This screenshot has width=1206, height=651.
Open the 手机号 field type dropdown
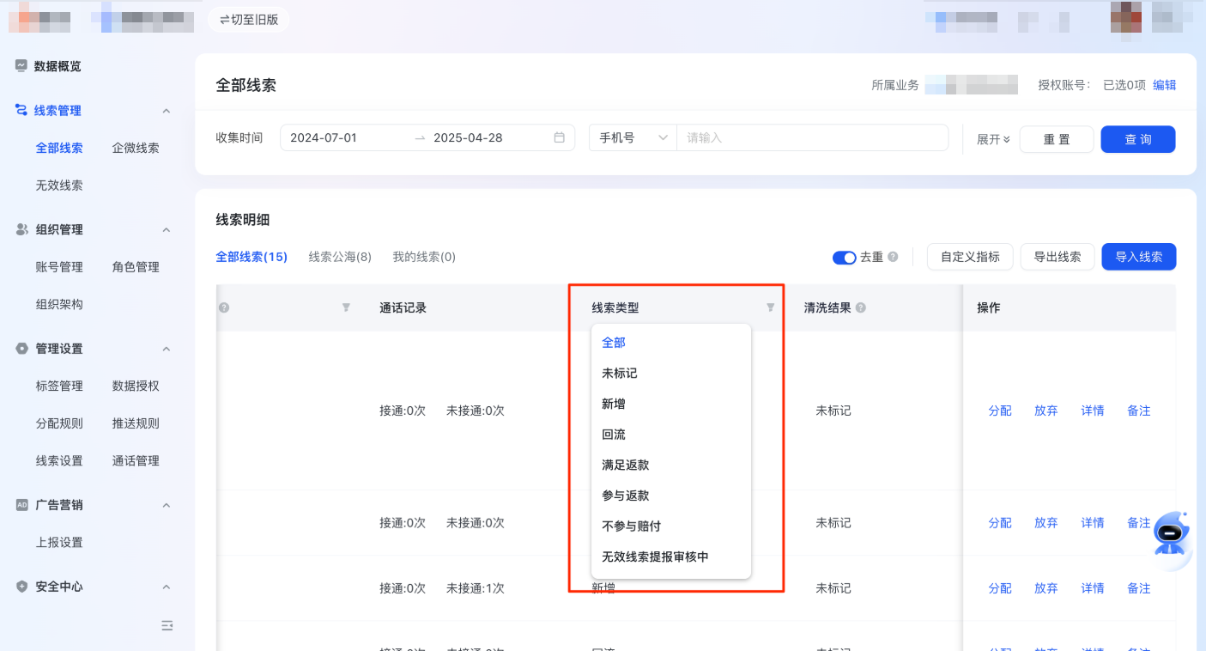click(632, 137)
